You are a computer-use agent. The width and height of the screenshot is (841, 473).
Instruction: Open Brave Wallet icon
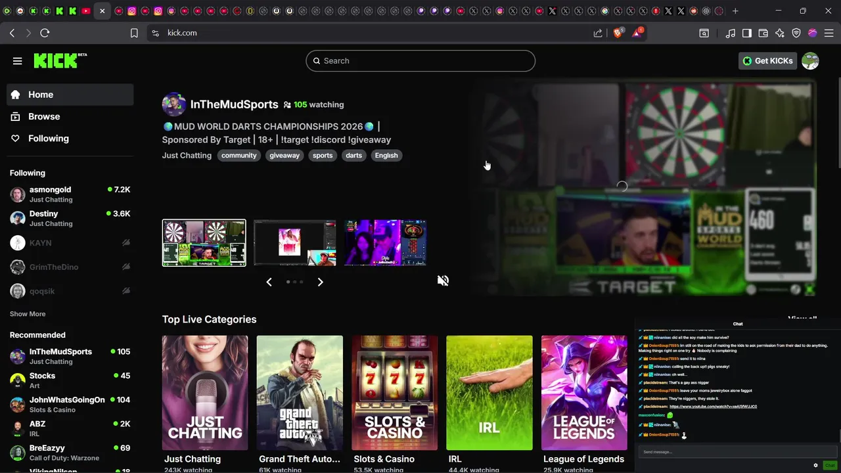tap(763, 33)
